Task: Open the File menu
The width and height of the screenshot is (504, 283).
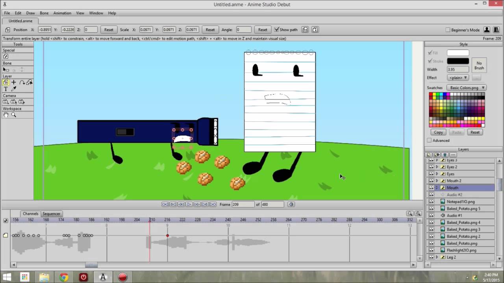Action: [x=7, y=13]
